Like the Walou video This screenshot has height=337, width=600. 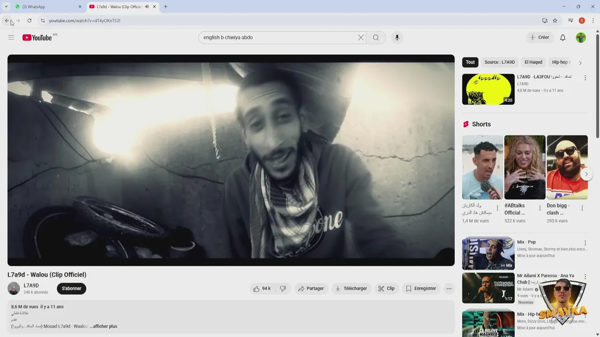262,289
